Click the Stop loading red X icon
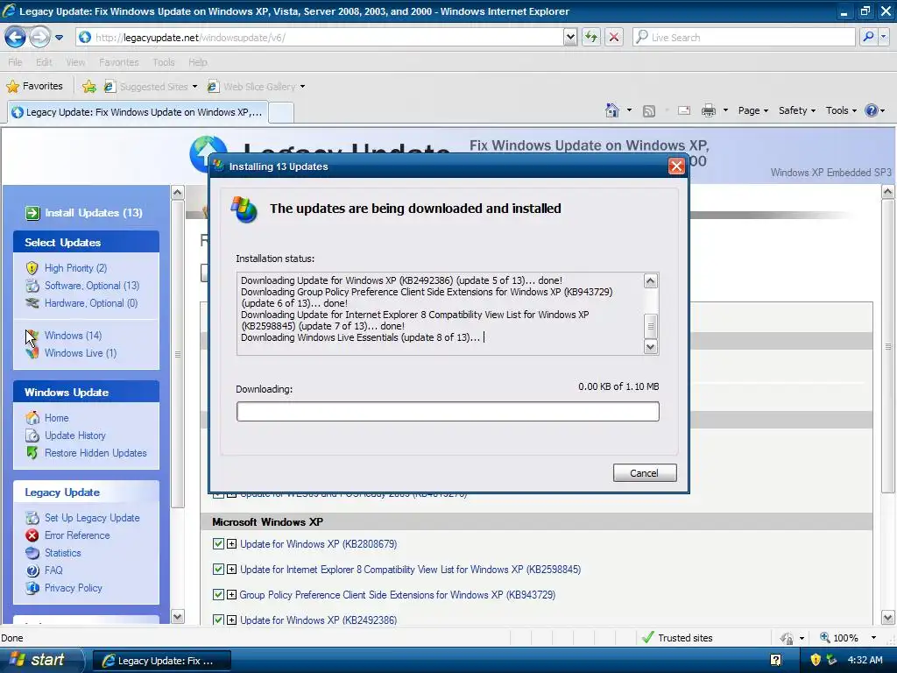The height and width of the screenshot is (673, 897). click(614, 37)
